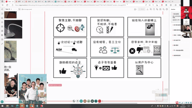Open the images tool in left sidebar
Viewport: 192px width, 108px height.
(2, 31)
